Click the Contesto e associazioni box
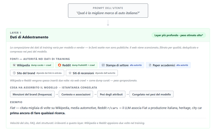218x132 pixels. tap(76, 94)
